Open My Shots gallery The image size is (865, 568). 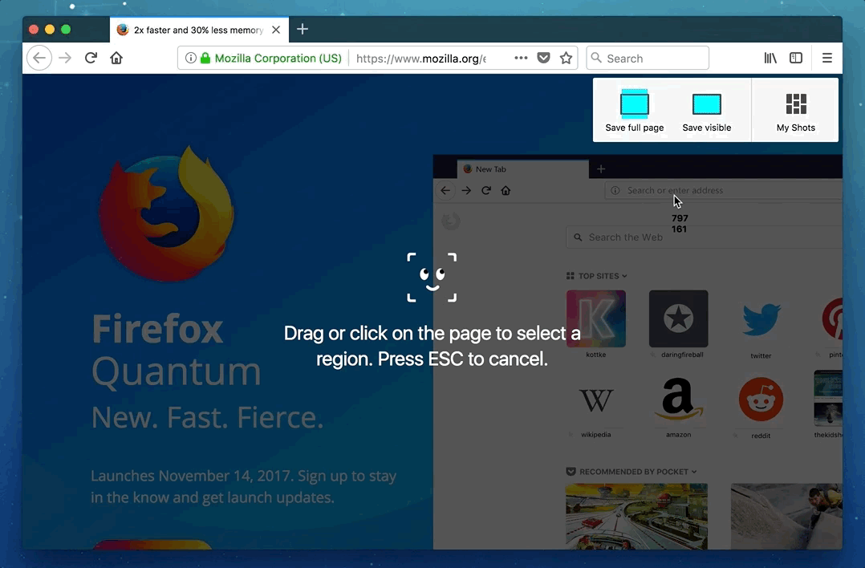click(x=795, y=111)
